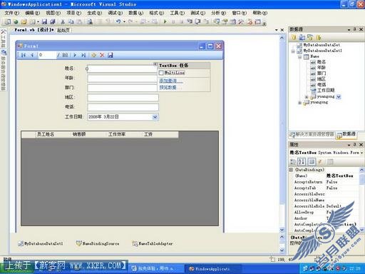Select NameTableAdapter in component tray
365x274 pixels.
coord(153,243)
